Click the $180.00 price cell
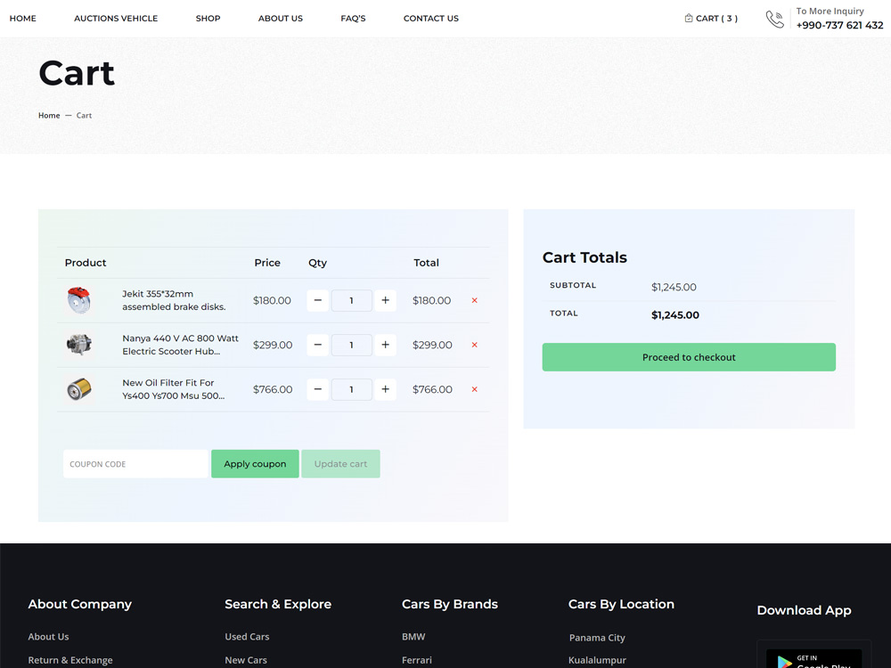Viewport: 891px width, 668px height. [x=272, y=300]
